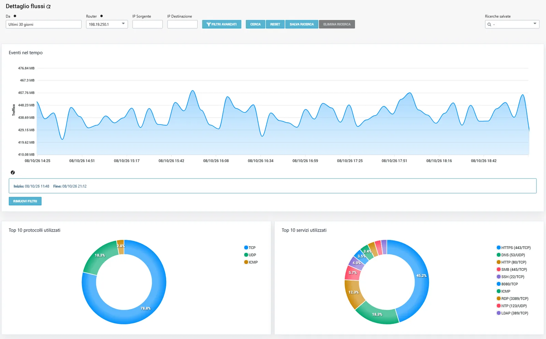The image size is (546, 339).
Task: Click the 08/10/26 16:08 time axis label
Action: 216,161
